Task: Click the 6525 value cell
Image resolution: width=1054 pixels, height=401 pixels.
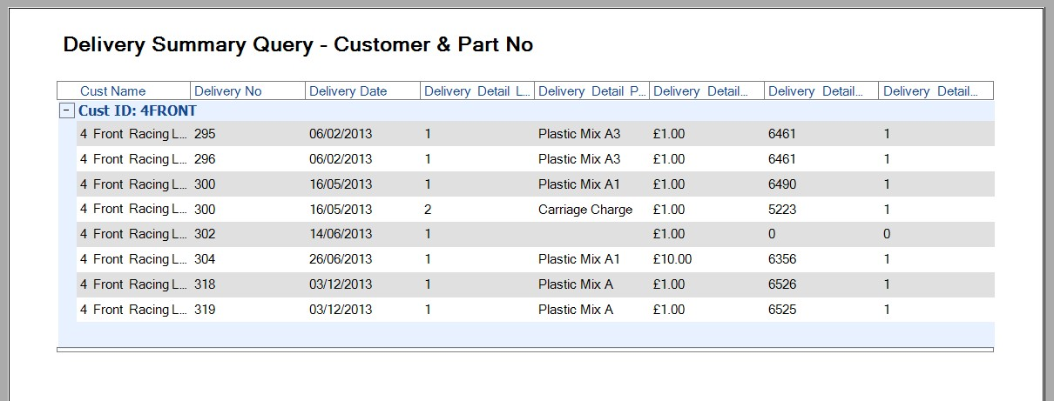Action: click(x=782, y=310)
